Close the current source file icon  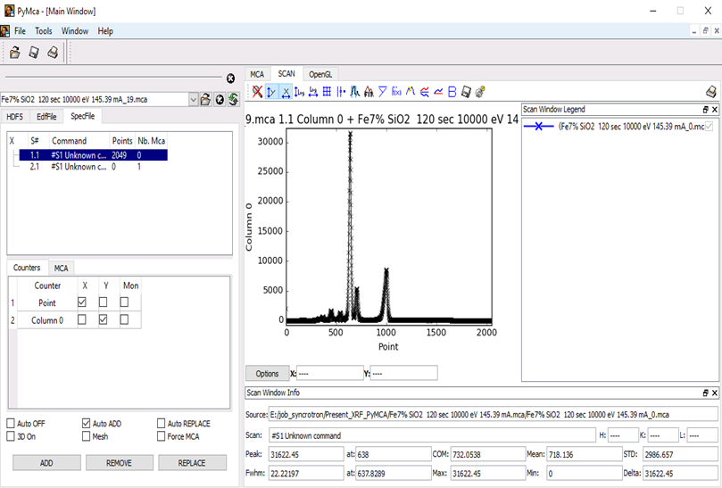[220, 99]
